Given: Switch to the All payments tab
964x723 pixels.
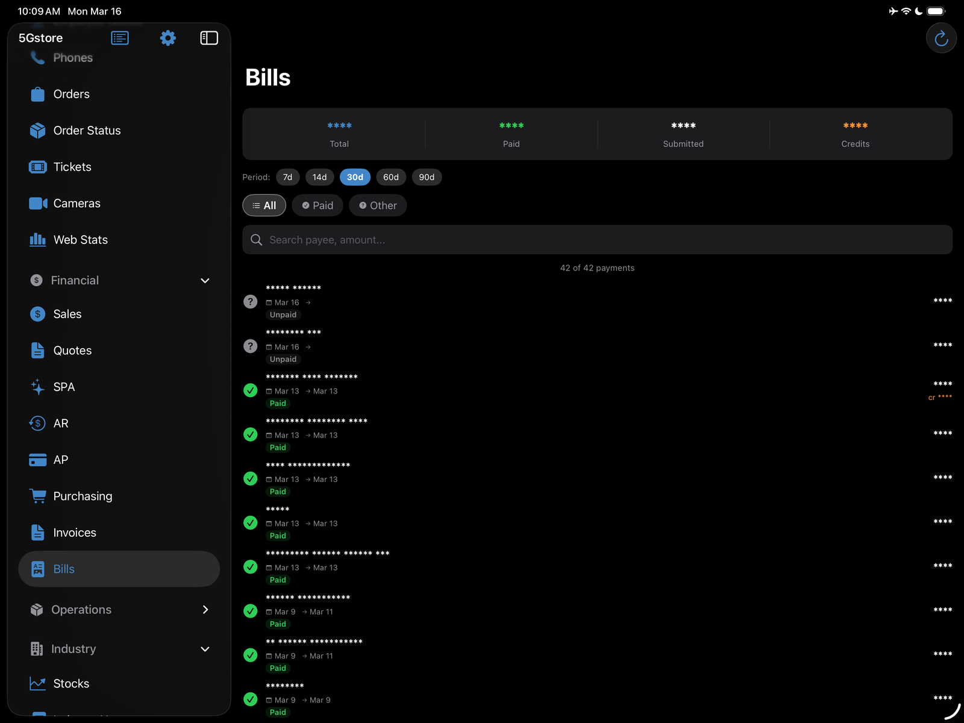Looking at the screenshot, I should [264, 205].
